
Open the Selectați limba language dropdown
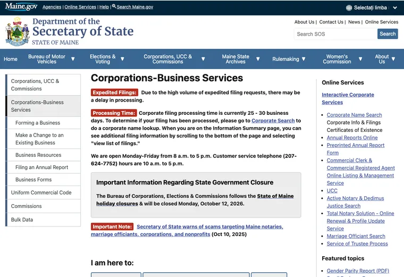tap(372, 8)
